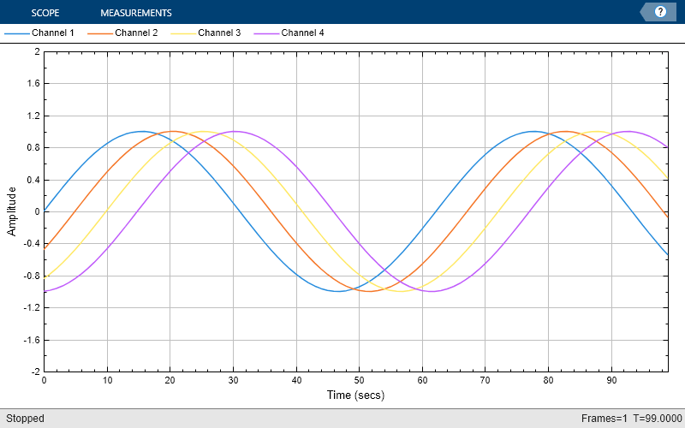685x428 pixels.
Task: Click the 50 tick label on time axis
Action: [x=359, y=380]
